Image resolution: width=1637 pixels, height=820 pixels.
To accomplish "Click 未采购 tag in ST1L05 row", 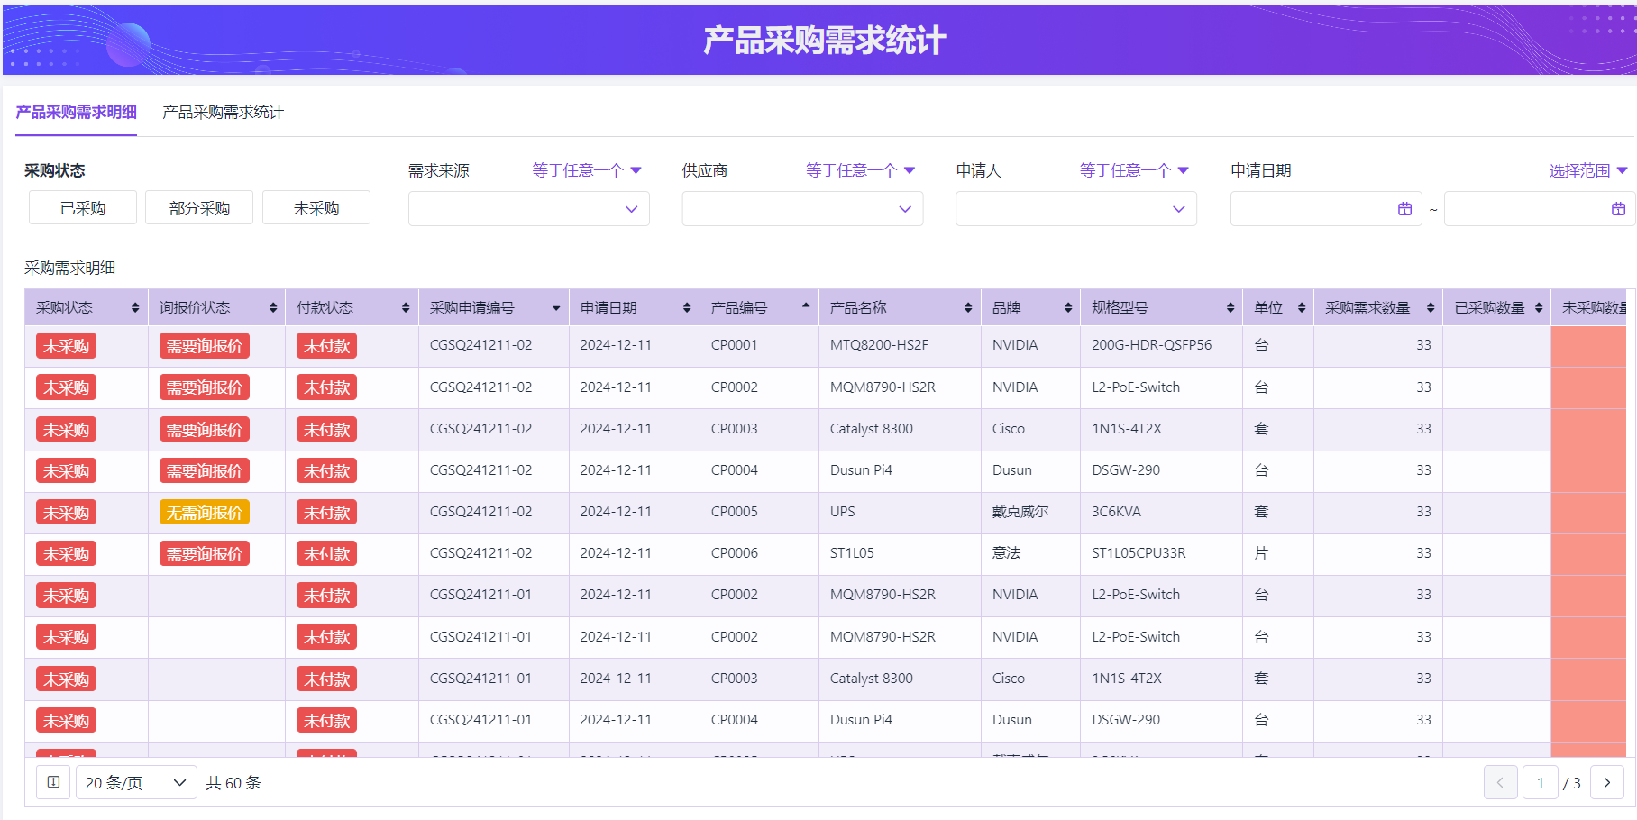I will (x=66, y=553).
